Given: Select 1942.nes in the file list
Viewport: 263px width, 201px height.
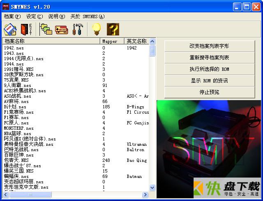Looking at the screenshot, I should pyautogui.click(x=14, y=48).
